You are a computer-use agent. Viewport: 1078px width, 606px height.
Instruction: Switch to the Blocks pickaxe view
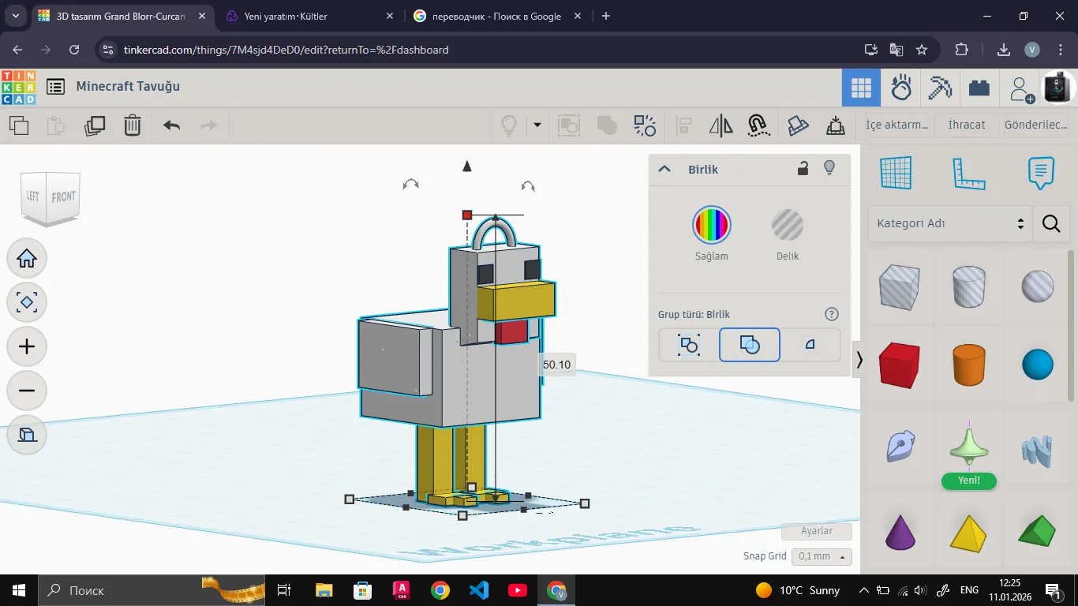point(940,88)
